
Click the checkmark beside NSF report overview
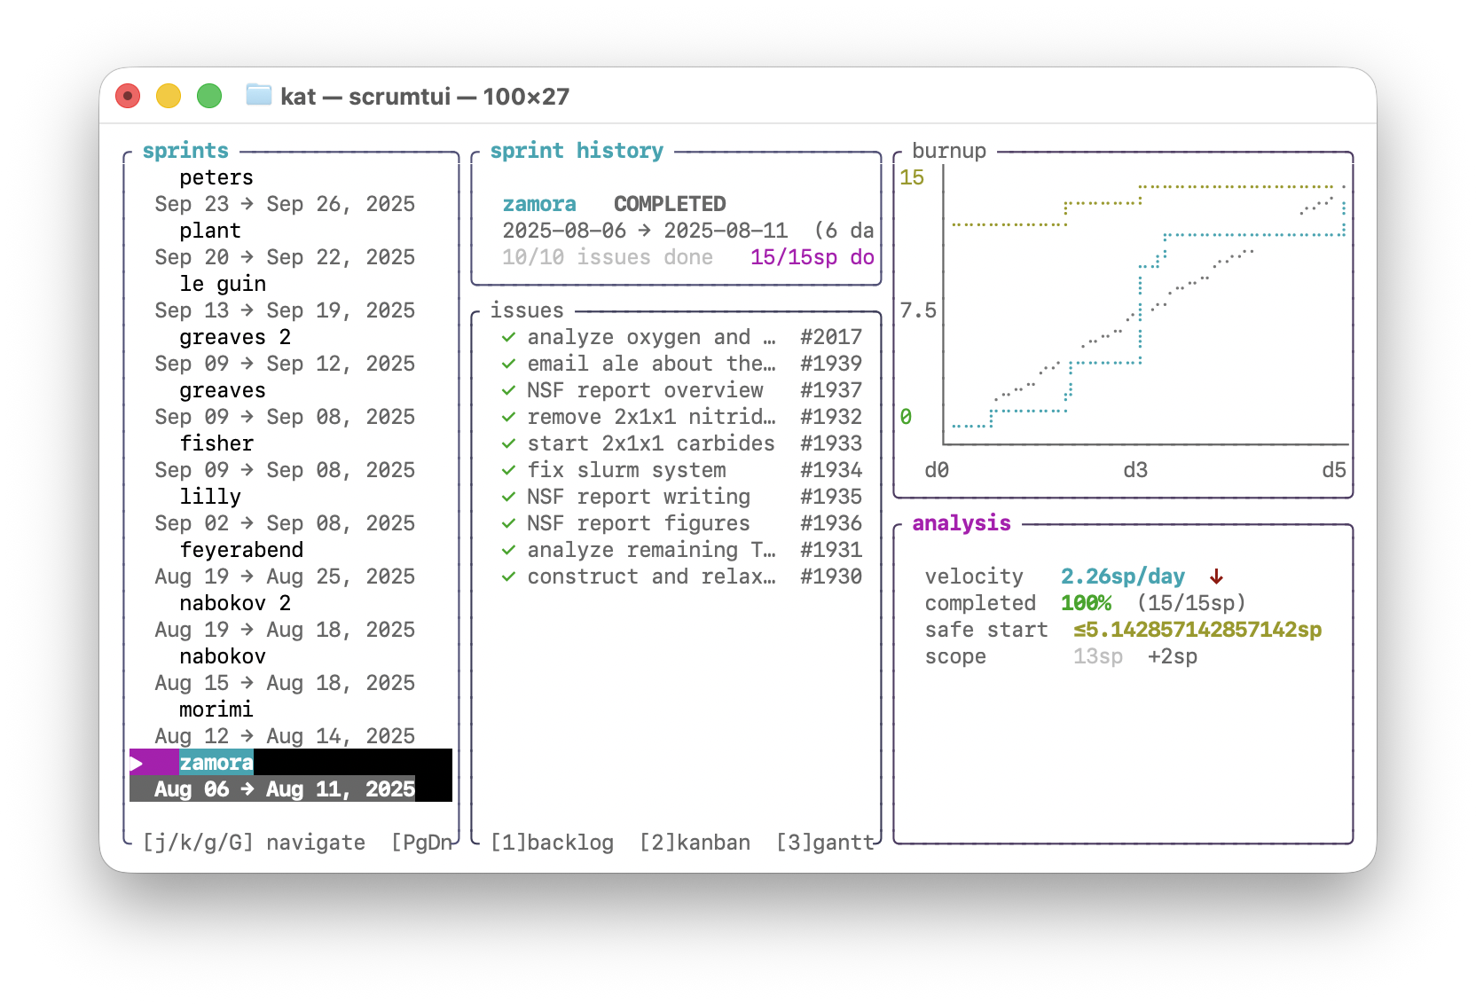[508, 390]
